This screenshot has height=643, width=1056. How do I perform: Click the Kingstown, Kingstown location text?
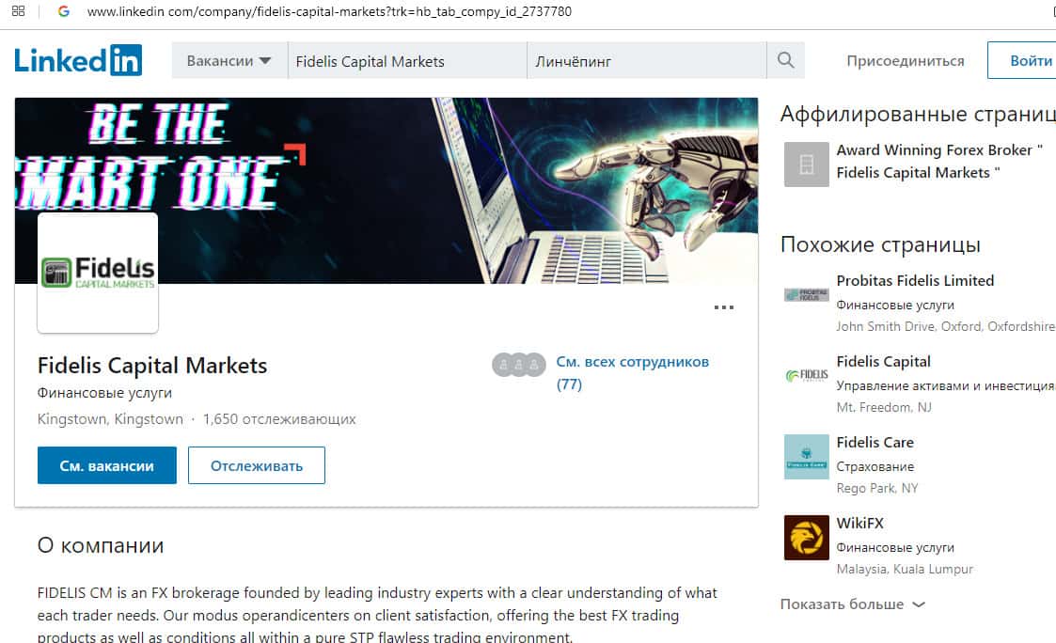(110, 418)
